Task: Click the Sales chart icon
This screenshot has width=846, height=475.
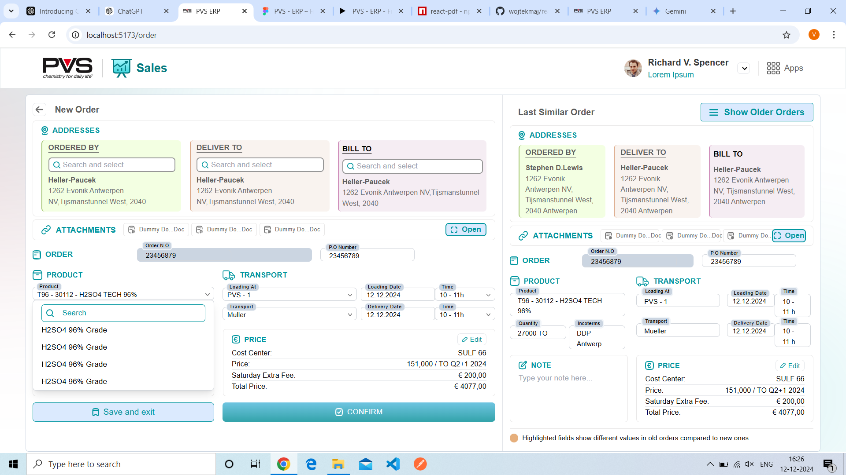Action: pyautogui.click(x=121, y=68)
